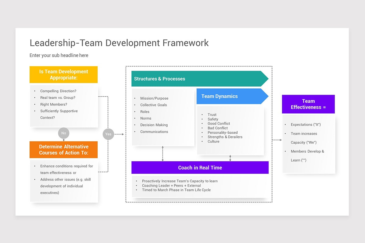Select the 'Trust' bullet in Team Dynamics
The height and width of the screenshot is (243, 365).
click(212, 115)
